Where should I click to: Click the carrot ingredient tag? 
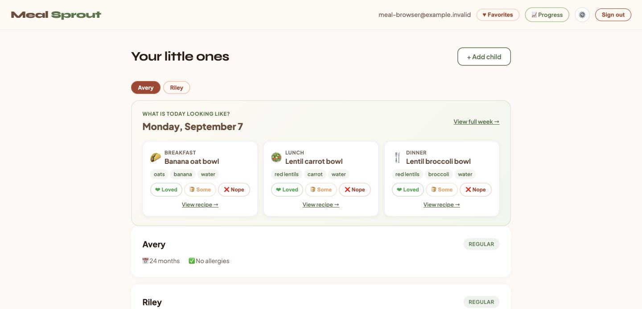coord(315,174)
